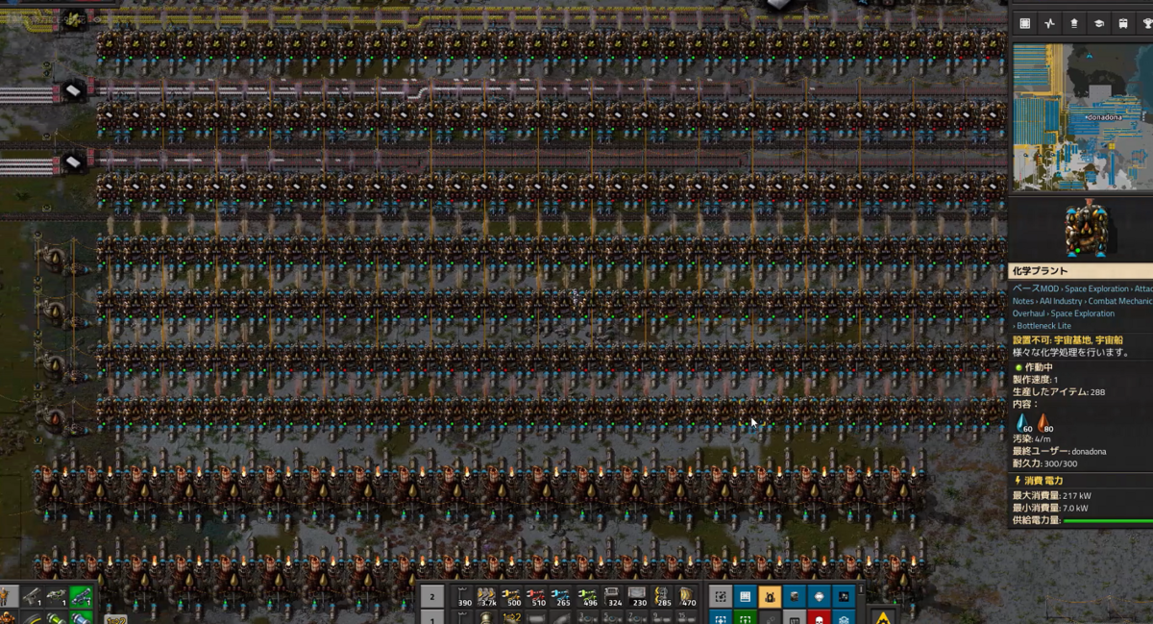Click the 汚染: 4/m pollution line
1153x624 pixels.
1032,438
